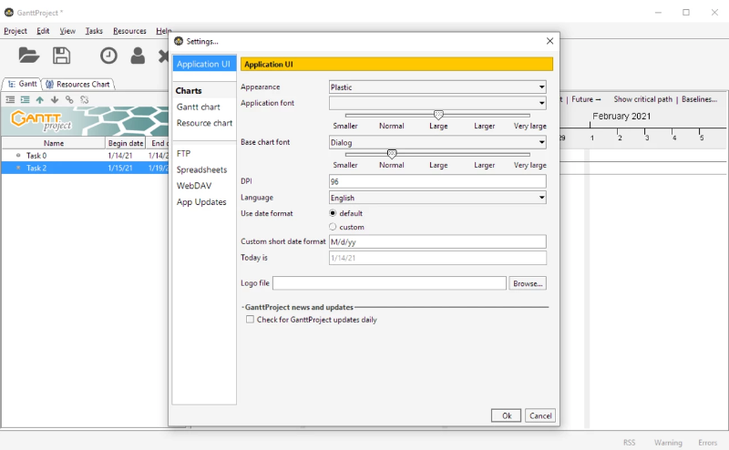The image size is (729, 450).
Task: Click the clock icon in the toolbar
Action: pos(108,56)
